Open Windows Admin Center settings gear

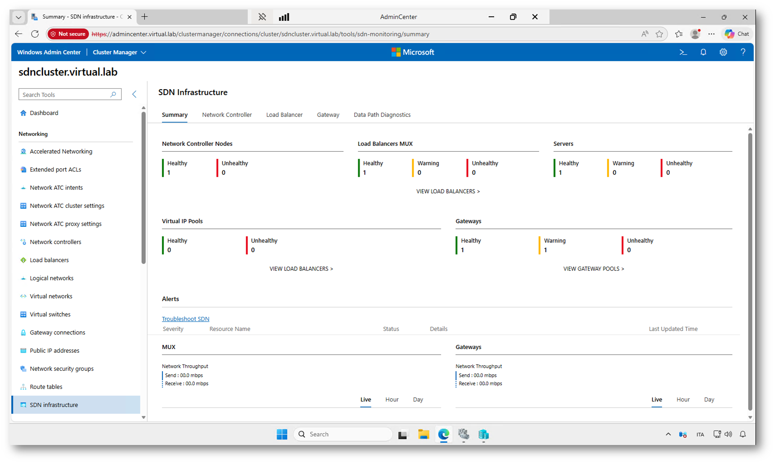pos(723,53)
